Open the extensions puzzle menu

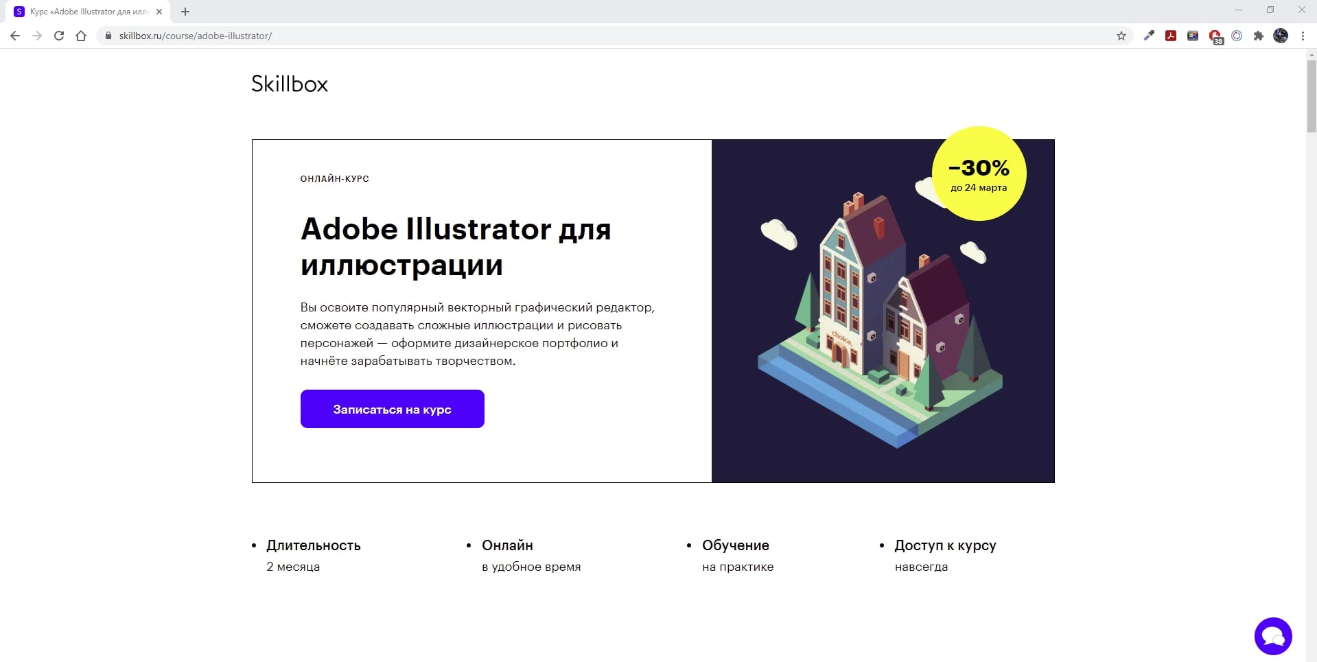(x=1259, y=36)
